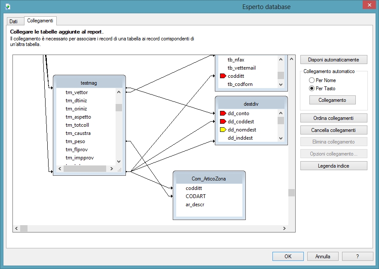Click testmag horizontal scroll left arrow
The width and height of the screenshot is (379, 269).
click(60, 169)
